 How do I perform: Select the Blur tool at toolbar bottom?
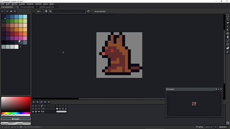(x=227, y=52)
